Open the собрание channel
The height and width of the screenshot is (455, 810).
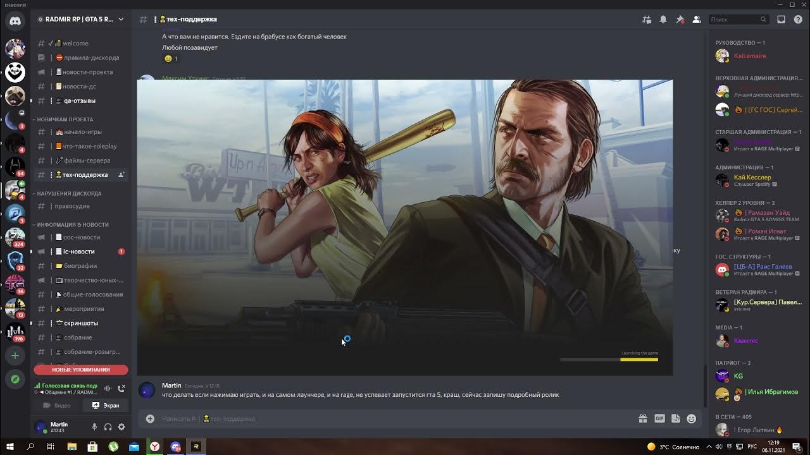[82, 337]
